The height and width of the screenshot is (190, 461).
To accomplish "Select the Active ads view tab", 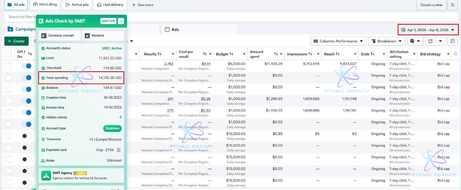I will [x=77, y=5].
